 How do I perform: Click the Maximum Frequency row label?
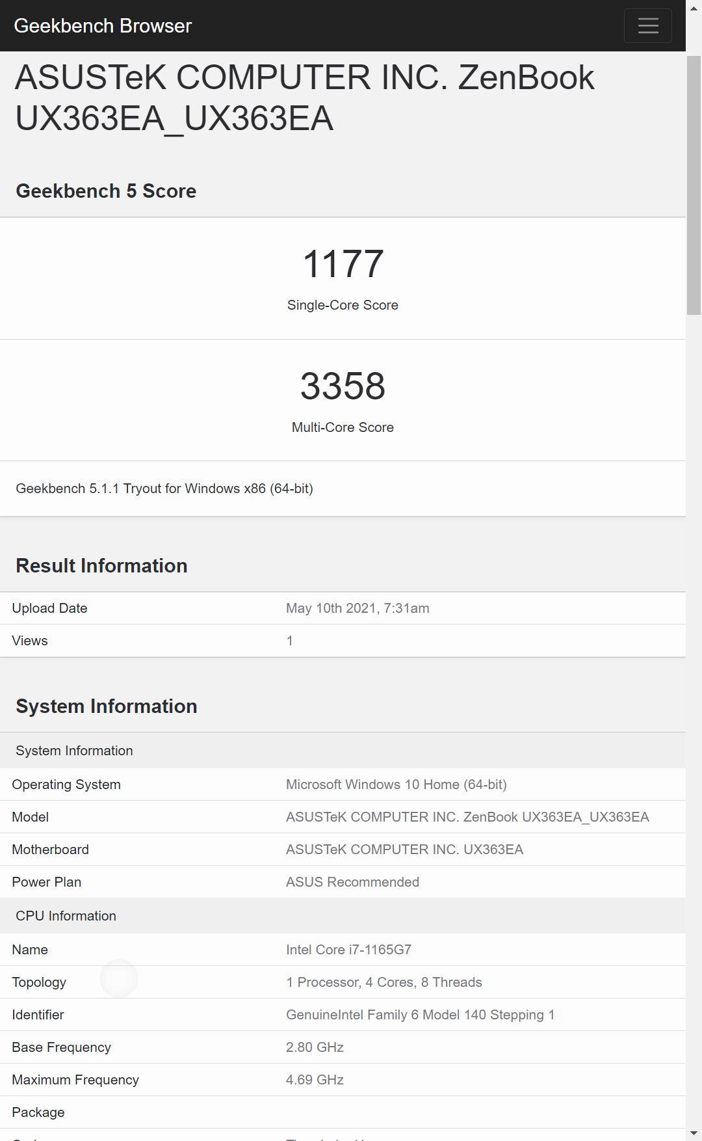click(x=75, y=1080)
